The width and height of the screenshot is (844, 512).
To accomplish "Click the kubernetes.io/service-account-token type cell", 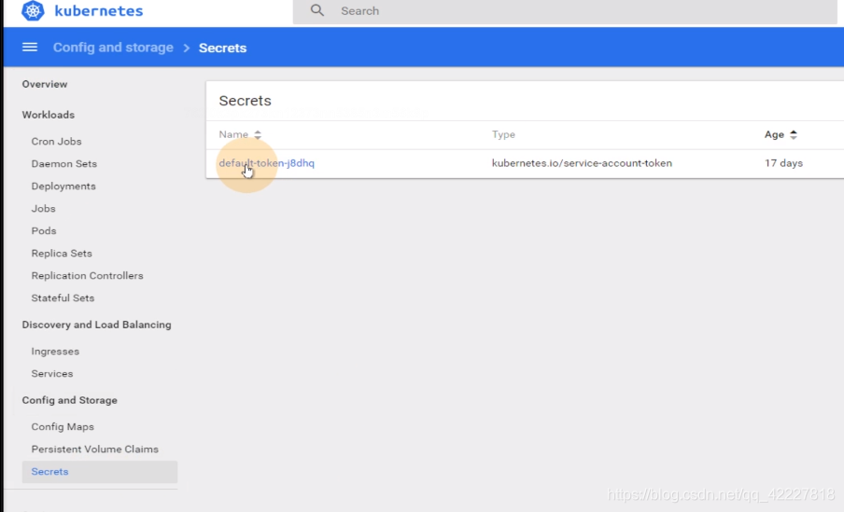I will click(x=582, y=163).
